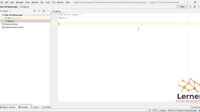This screenshot has height=112, width=200.
Task: Select the login.py editor tab
Action: (x=57, y=11)
